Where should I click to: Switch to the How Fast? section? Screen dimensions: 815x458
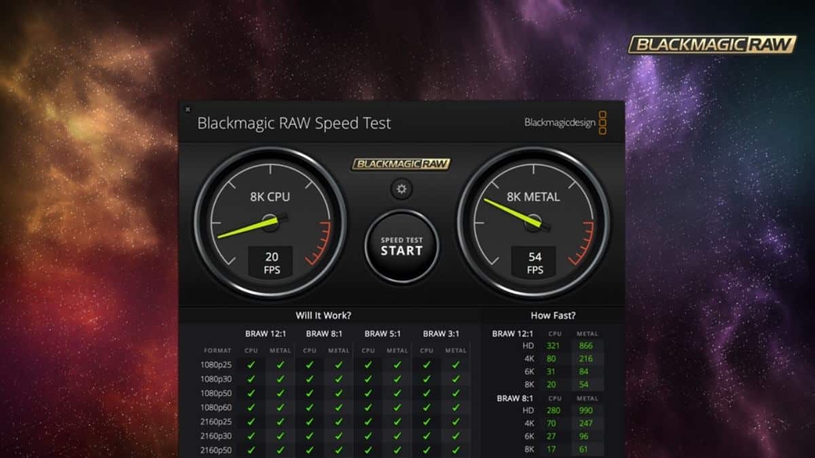point(554,315)
